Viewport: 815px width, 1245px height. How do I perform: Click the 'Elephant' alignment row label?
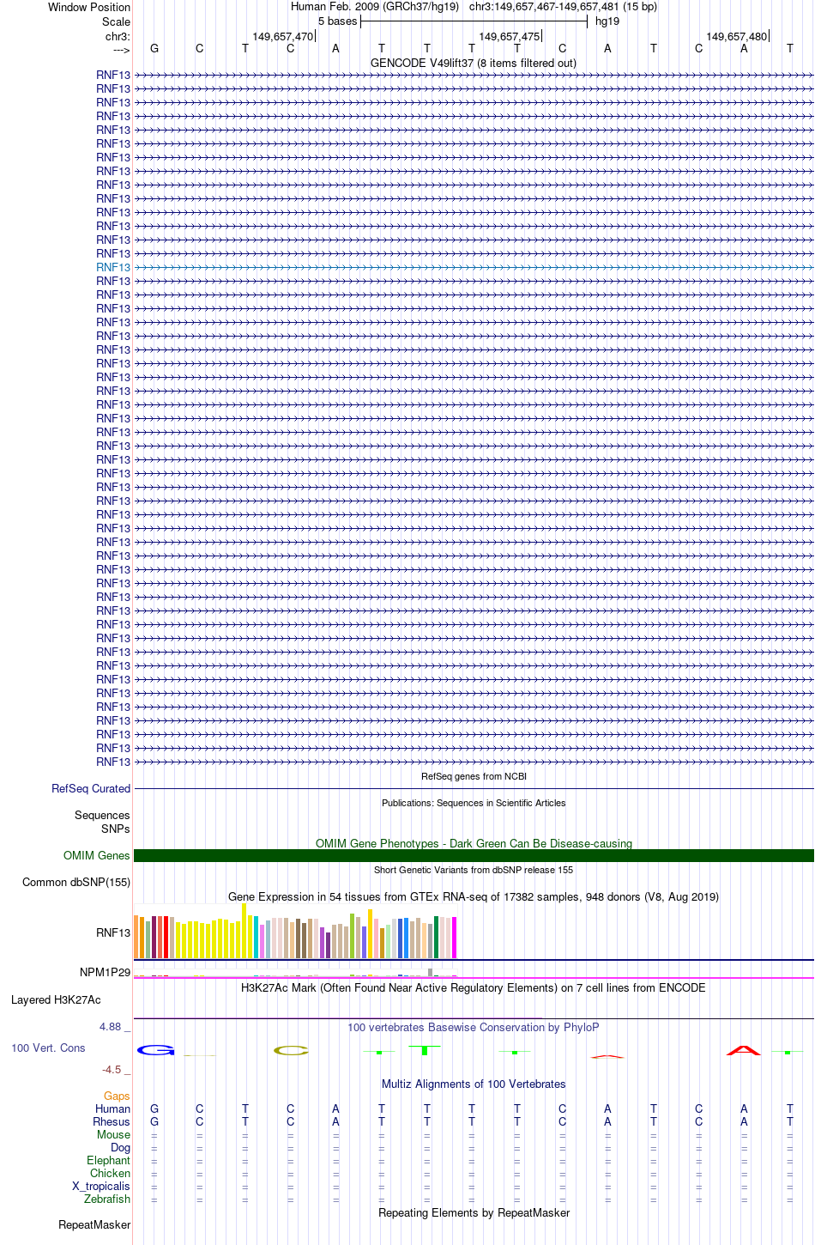(x=108, y=1161)
